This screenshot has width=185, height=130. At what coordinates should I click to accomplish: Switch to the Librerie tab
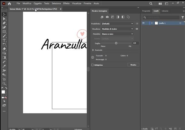(165, 11)
